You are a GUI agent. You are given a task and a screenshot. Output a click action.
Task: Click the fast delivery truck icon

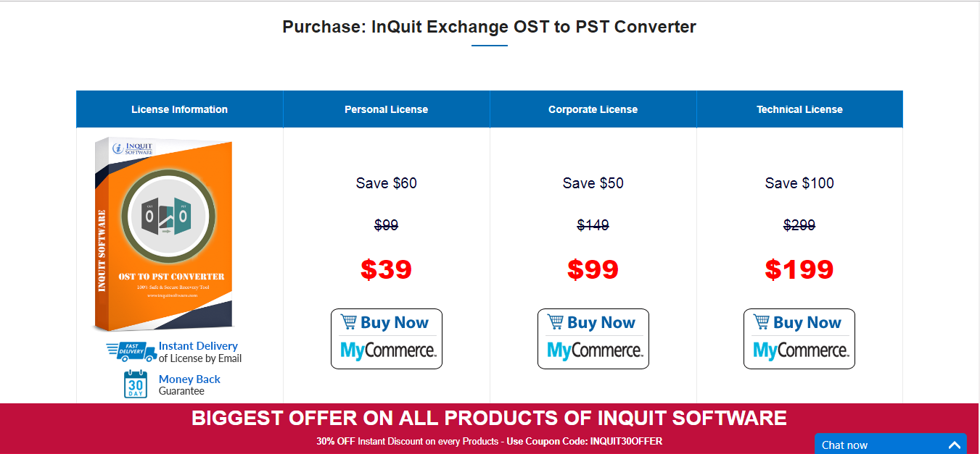[x=131, y=352]
